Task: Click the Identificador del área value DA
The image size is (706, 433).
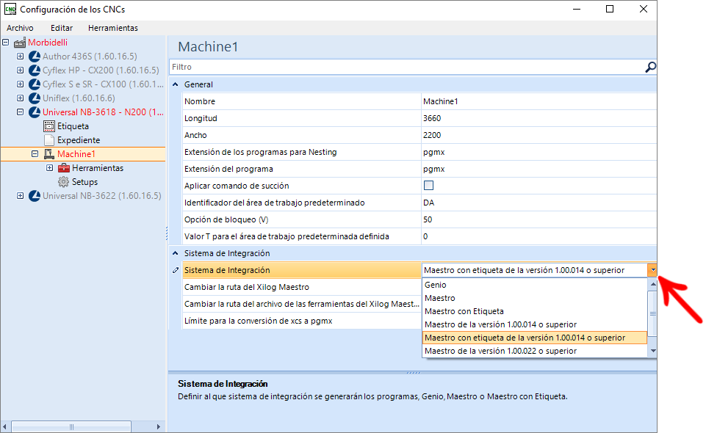Action: [x=538, y=203]
